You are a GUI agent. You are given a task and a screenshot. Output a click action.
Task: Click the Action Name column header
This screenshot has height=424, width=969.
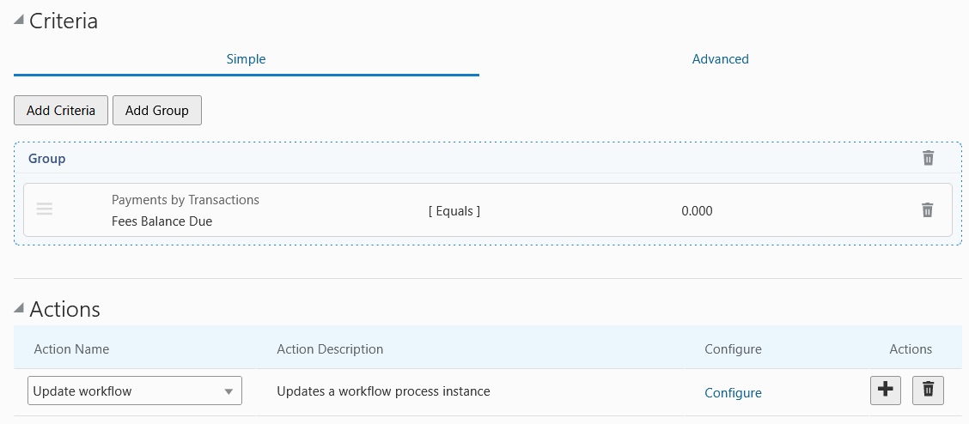tap(71, 348)
